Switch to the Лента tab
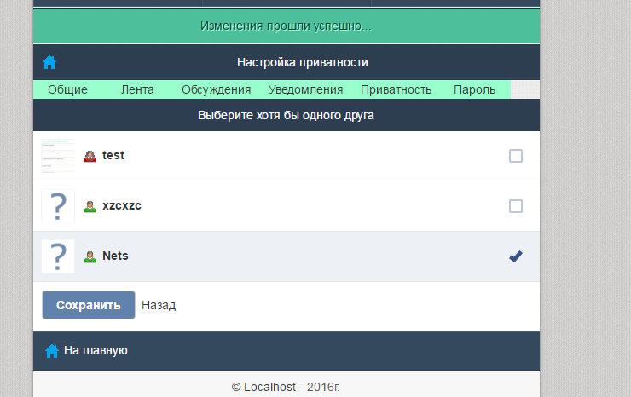This screenshot has width=631, height=397. pyautogui.click(x=137, y=89)
